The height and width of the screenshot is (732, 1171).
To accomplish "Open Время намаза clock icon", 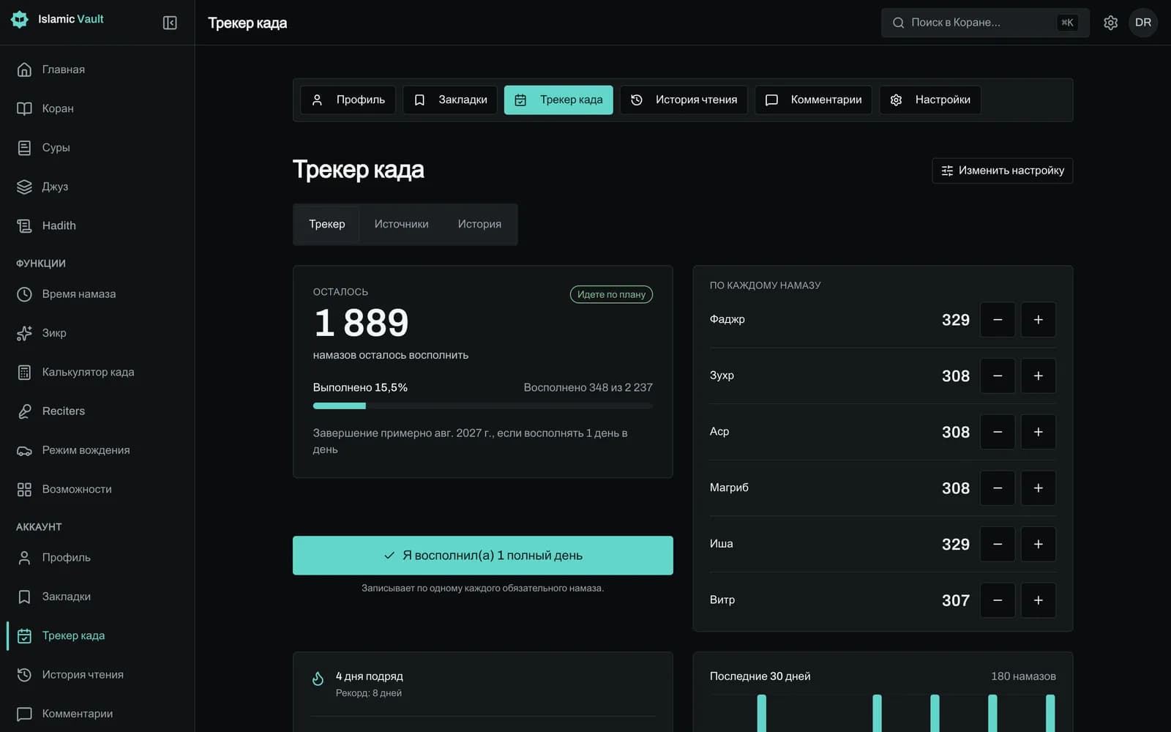I will tap(24, 294).
